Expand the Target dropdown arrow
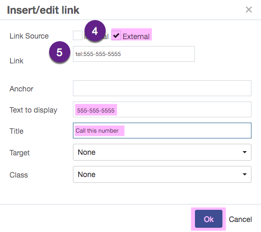This screenshot has width=261, height=232. pos(245,152)
